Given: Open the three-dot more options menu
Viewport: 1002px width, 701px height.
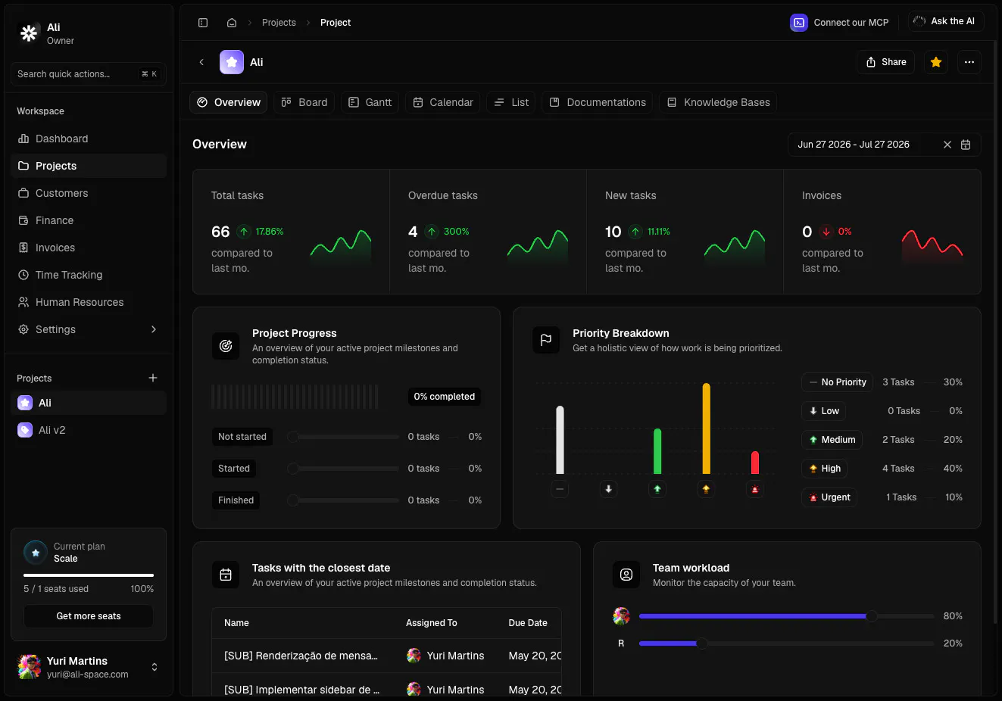Looking at the screenshot, I should [x=969, y=62].
